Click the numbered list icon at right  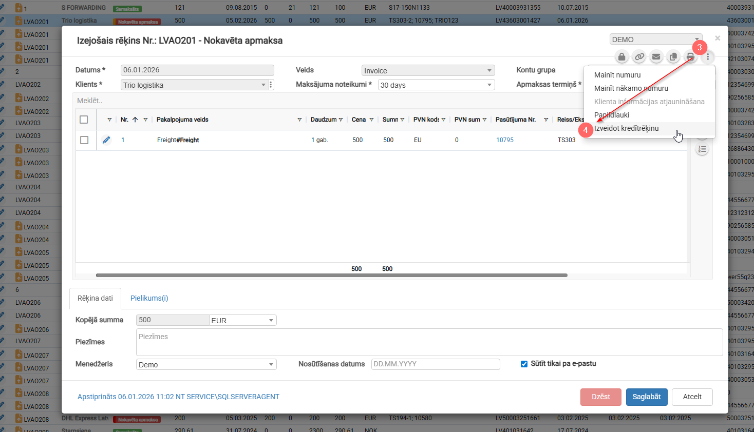click(702, 149)
